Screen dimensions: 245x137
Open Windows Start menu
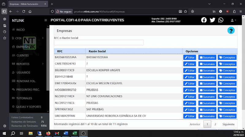coord(4,133)
